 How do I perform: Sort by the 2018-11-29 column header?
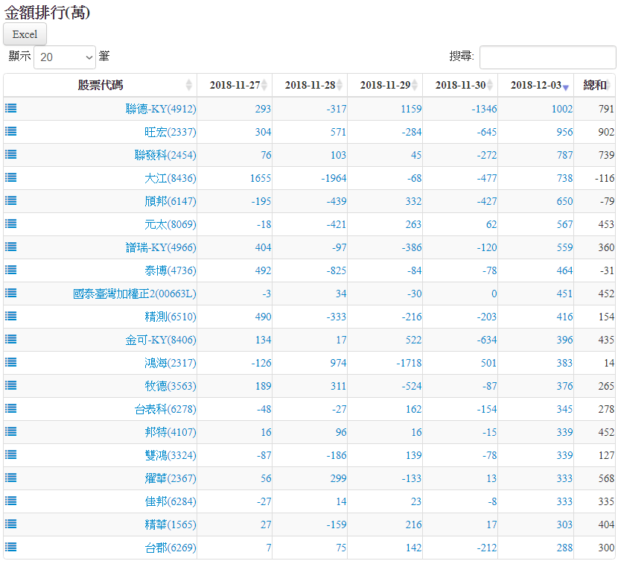(x=385, y=85)
